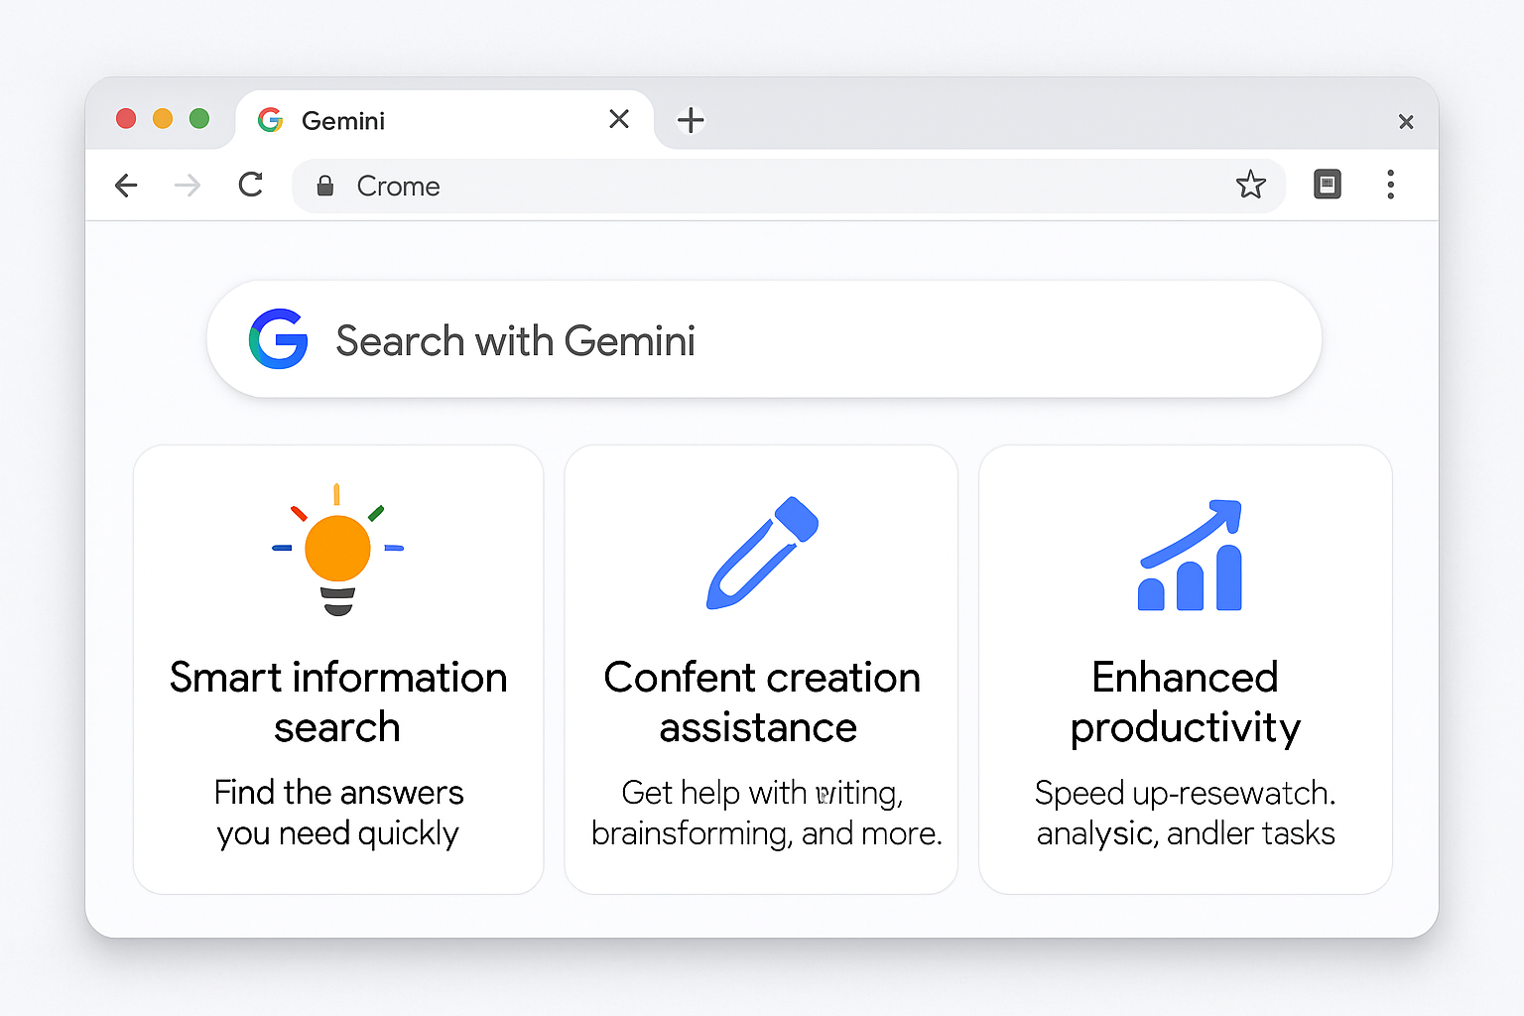Open the side panel icon in toolbar

[x=1327, y=185]
